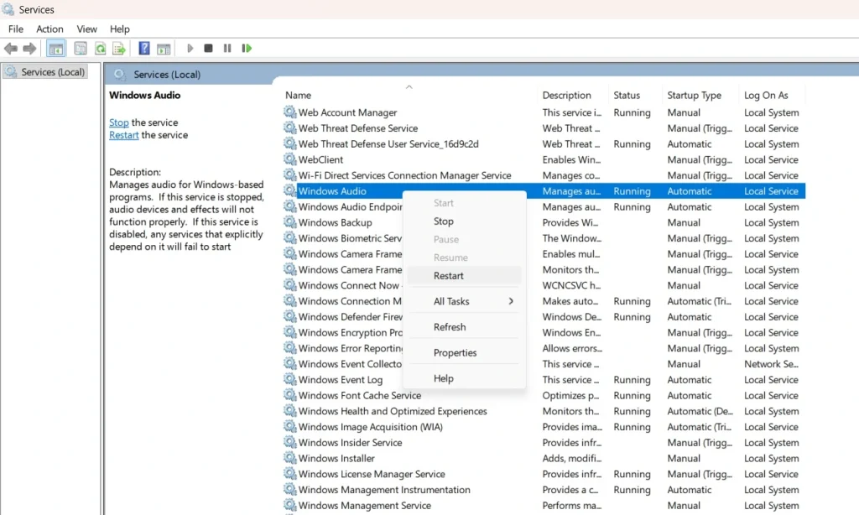The width and height of the screenshot is (859, 515).
Task: Stop the service using the square stop icon
Action: [208, 48]
